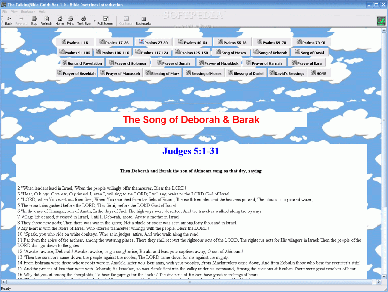Open Psalms 91-105 button

[x=75, y=52]
